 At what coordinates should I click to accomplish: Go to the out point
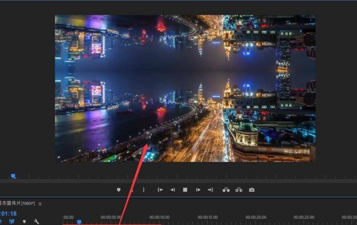point(210,190)
